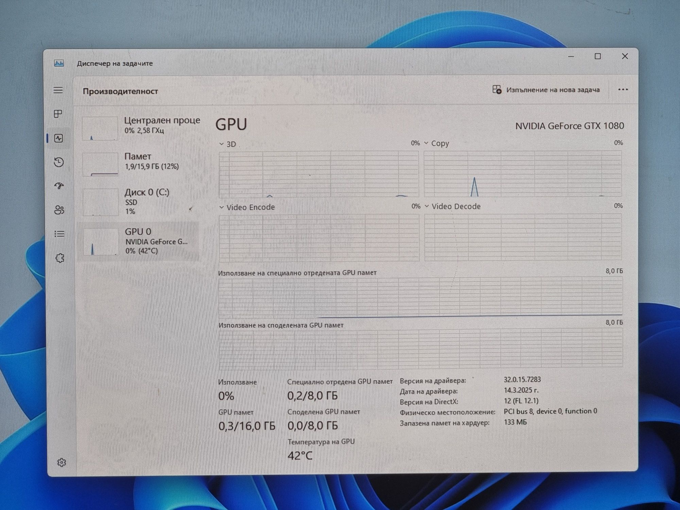Screen dimensions: 680x510
Task: Click the Използване 0% value
Action: tap(226, 396)
